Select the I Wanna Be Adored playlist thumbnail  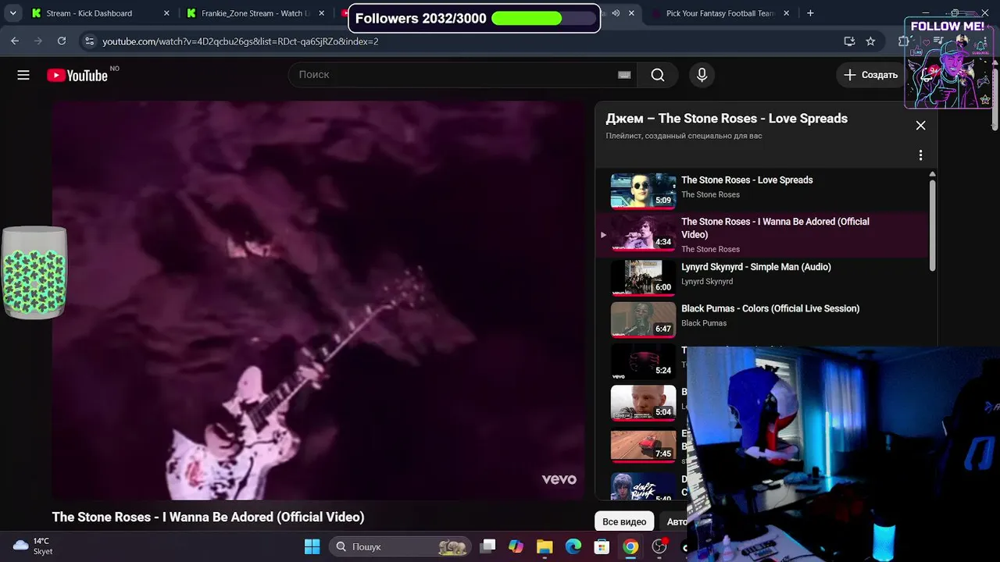643,233
